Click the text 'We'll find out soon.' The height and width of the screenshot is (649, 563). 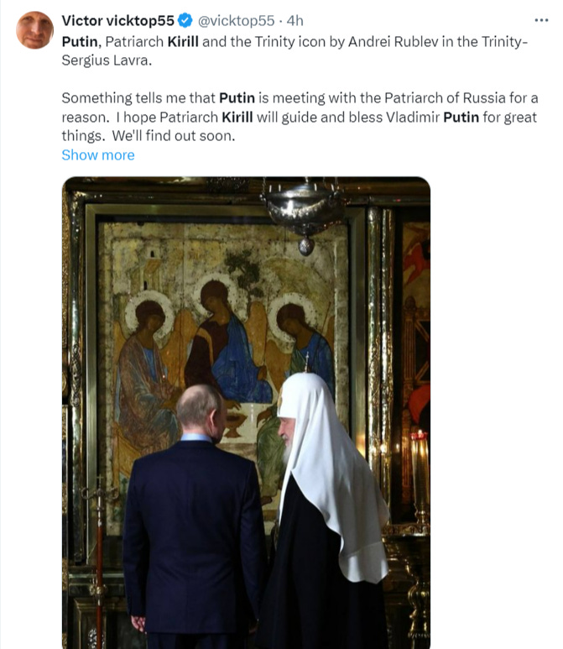[x=174, y=136]
